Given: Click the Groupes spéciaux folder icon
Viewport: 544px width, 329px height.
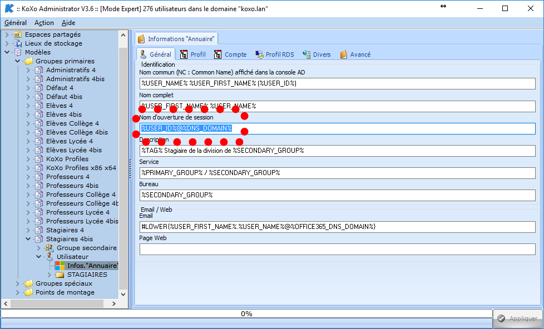Looking at the screenshot, I should point(28,283).
